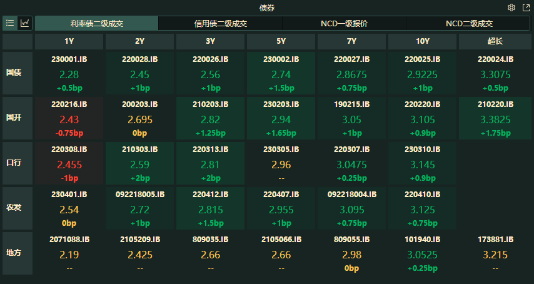The image size is (534, 284).
Task: Click the 3Y column header
Action: [x=211, y=41]
